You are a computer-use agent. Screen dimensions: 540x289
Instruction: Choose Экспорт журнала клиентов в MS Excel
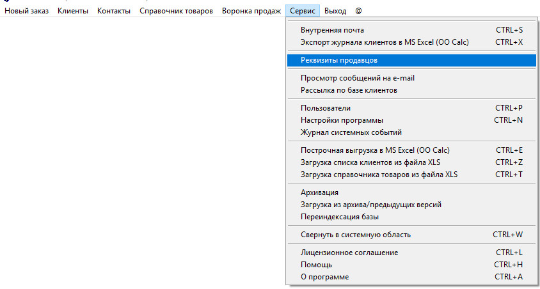(x=385, y=42)
